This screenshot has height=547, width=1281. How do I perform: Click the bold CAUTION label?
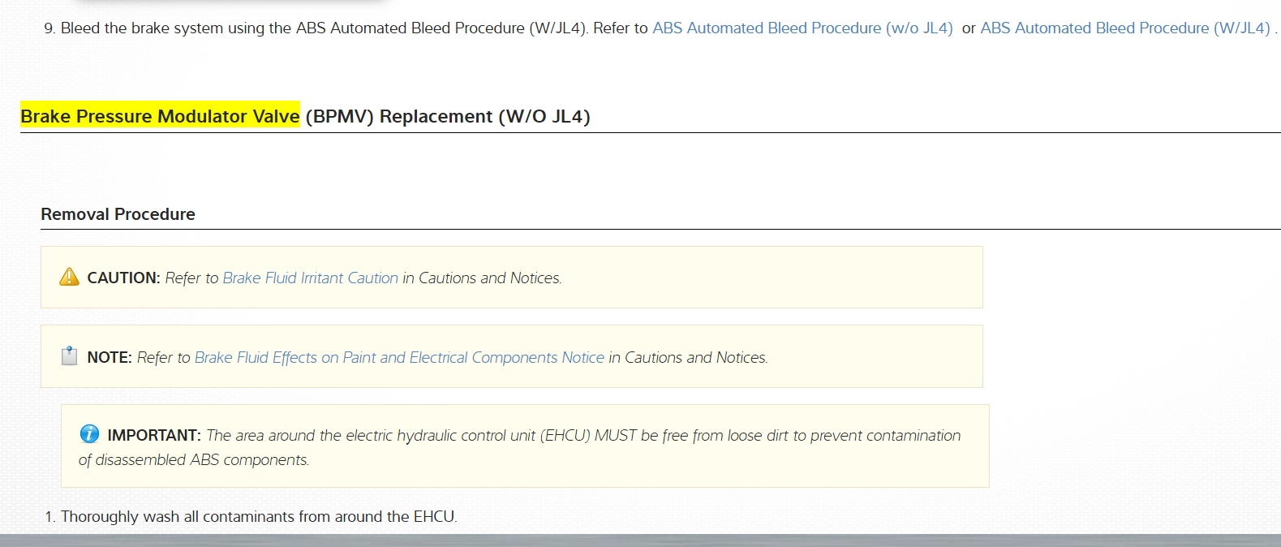point(123,278)
